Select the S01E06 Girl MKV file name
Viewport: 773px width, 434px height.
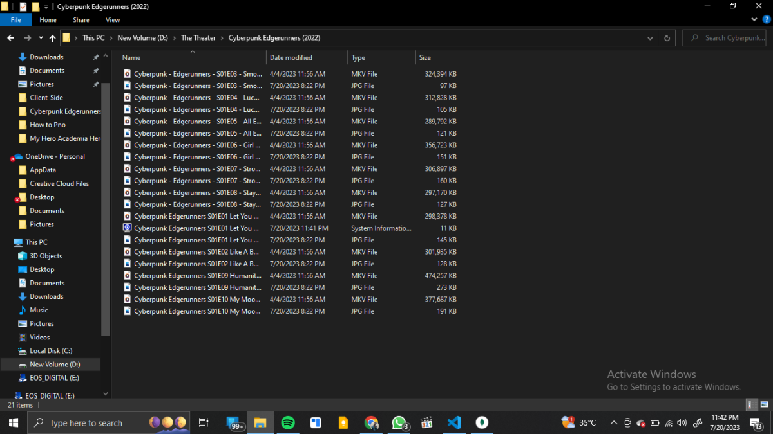tap(198, 145)
